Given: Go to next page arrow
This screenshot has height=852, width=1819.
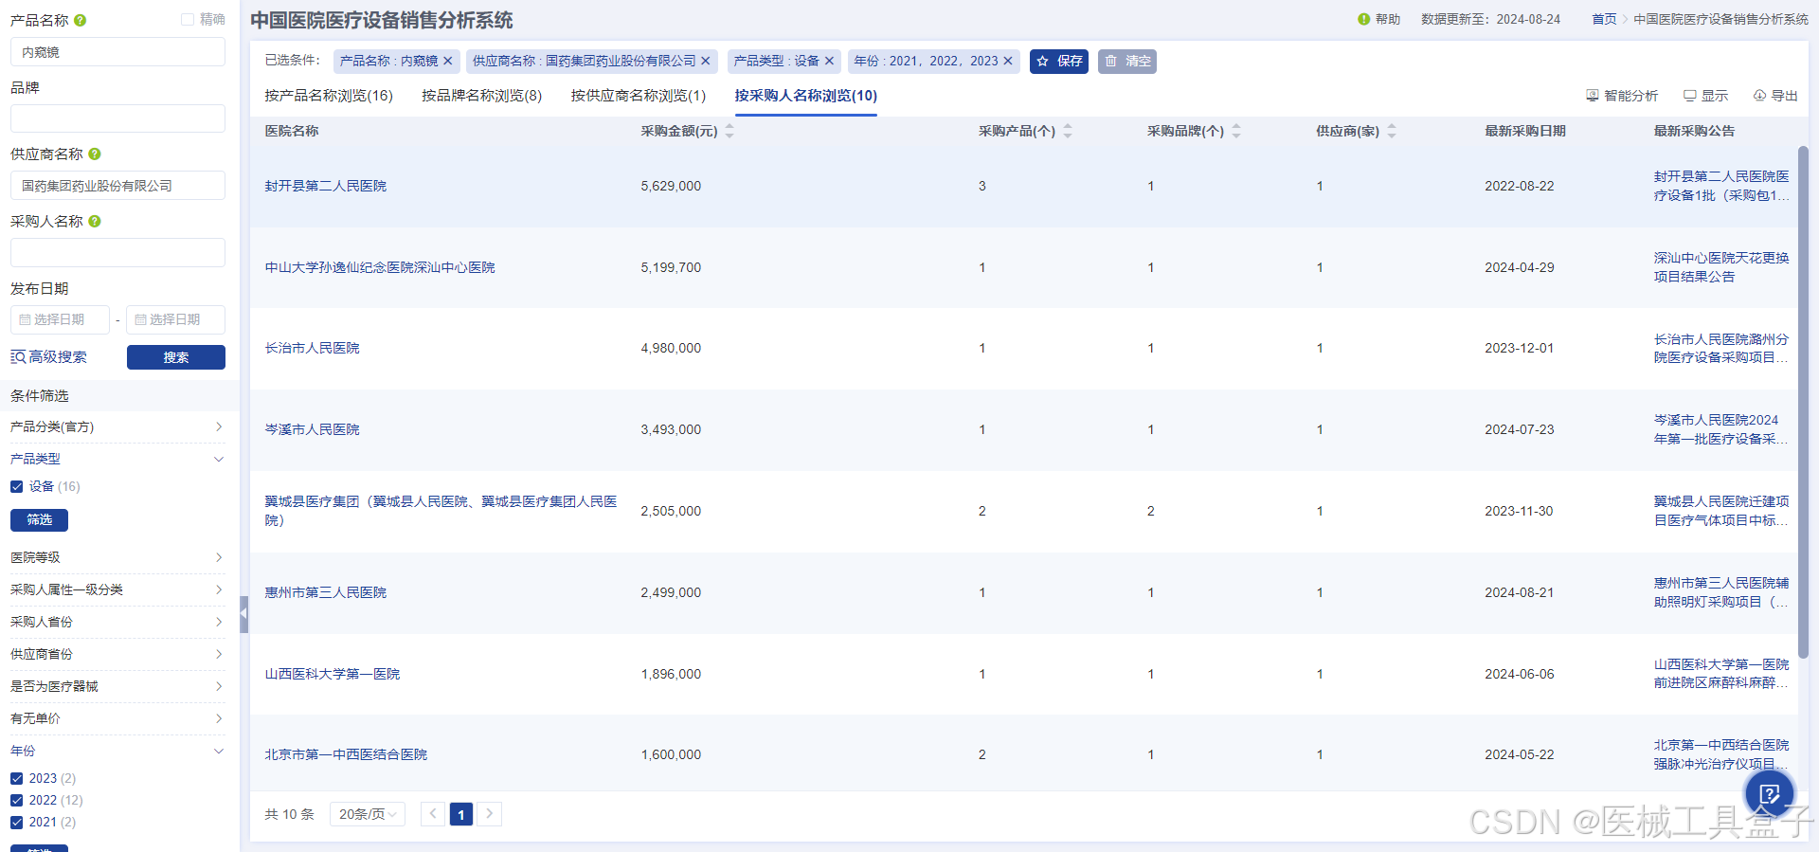Looking at the screenshot, I should tap(489, 814).
